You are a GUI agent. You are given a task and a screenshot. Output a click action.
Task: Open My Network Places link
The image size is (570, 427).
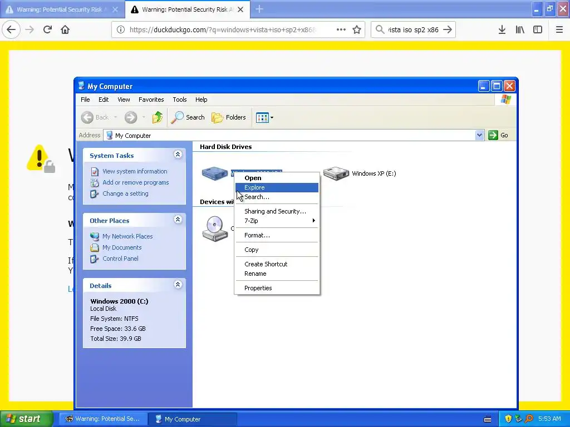pyautogui.click(x=127, y=236)
